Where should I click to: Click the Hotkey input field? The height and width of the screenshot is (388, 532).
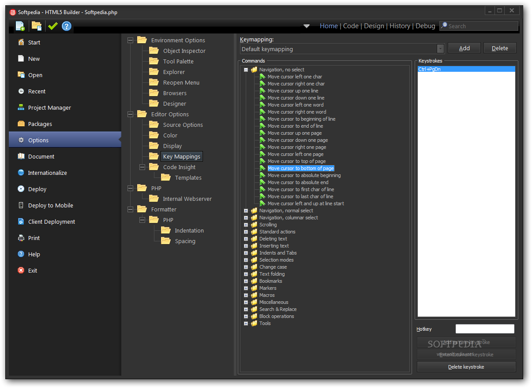(485, 329)
